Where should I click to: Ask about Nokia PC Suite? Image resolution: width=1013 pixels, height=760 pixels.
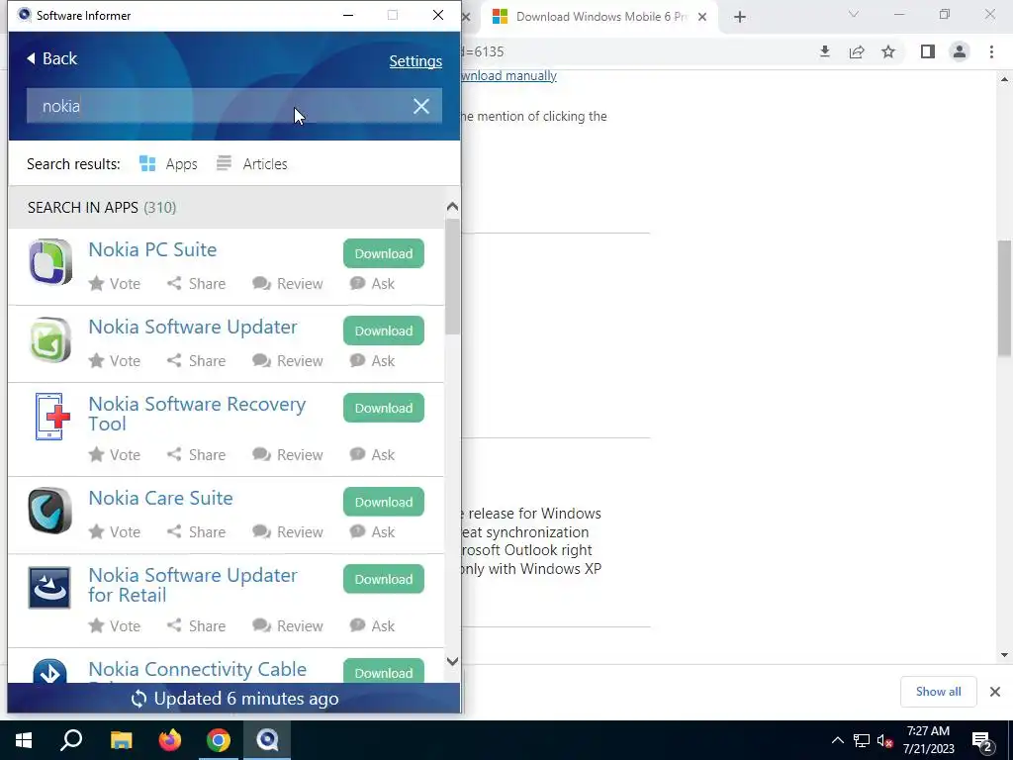(372, 284)
